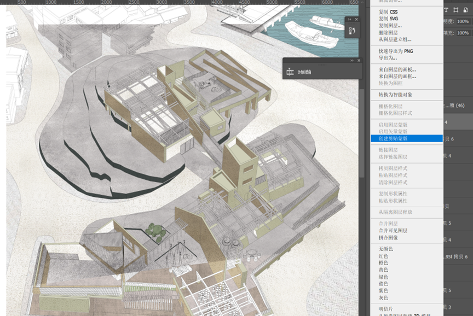Select the type layer filter T icon
Viewport: 473px width, 316px height.
coord(446,10)
